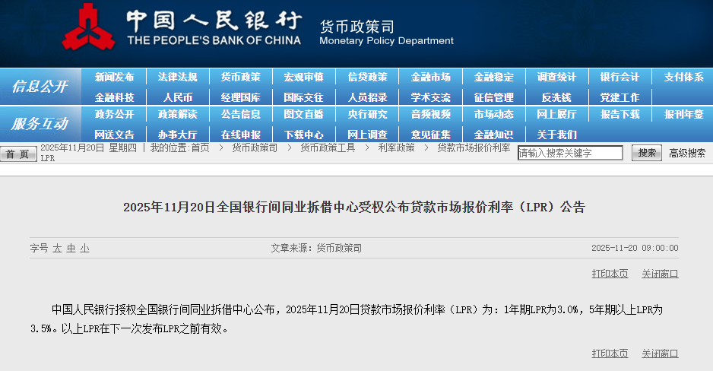The image size is (713, 371).
Task: Go to 贷款市场报价利率 breadcrumb link
Action: (474, 147)
